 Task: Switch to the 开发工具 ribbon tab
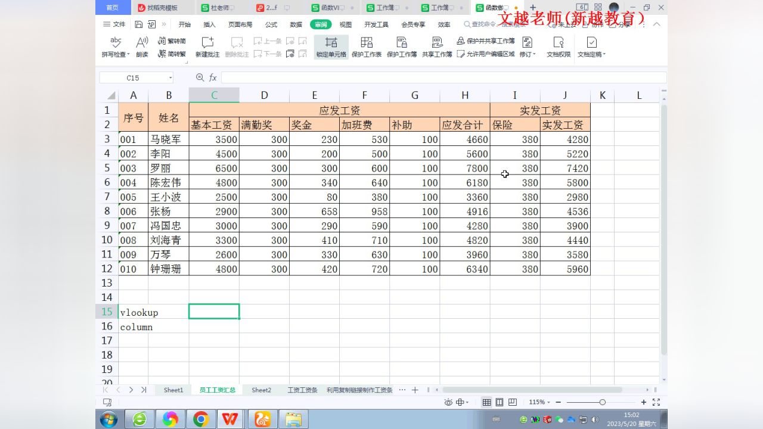(x=376, y=24)
